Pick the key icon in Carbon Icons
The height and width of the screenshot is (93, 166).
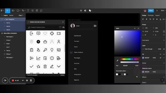click(x=45, y=50)
